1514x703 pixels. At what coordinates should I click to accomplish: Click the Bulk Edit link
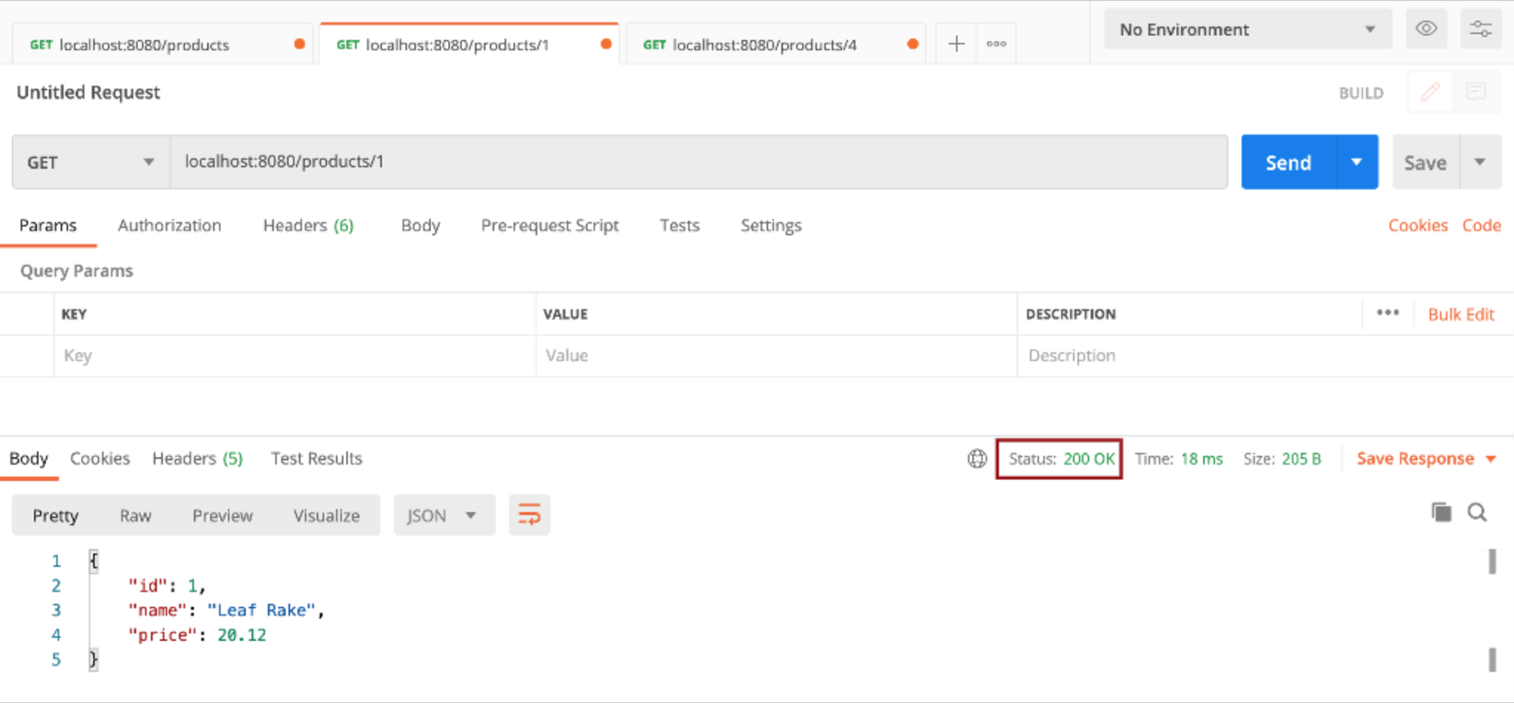click(x=1461, y=314)
